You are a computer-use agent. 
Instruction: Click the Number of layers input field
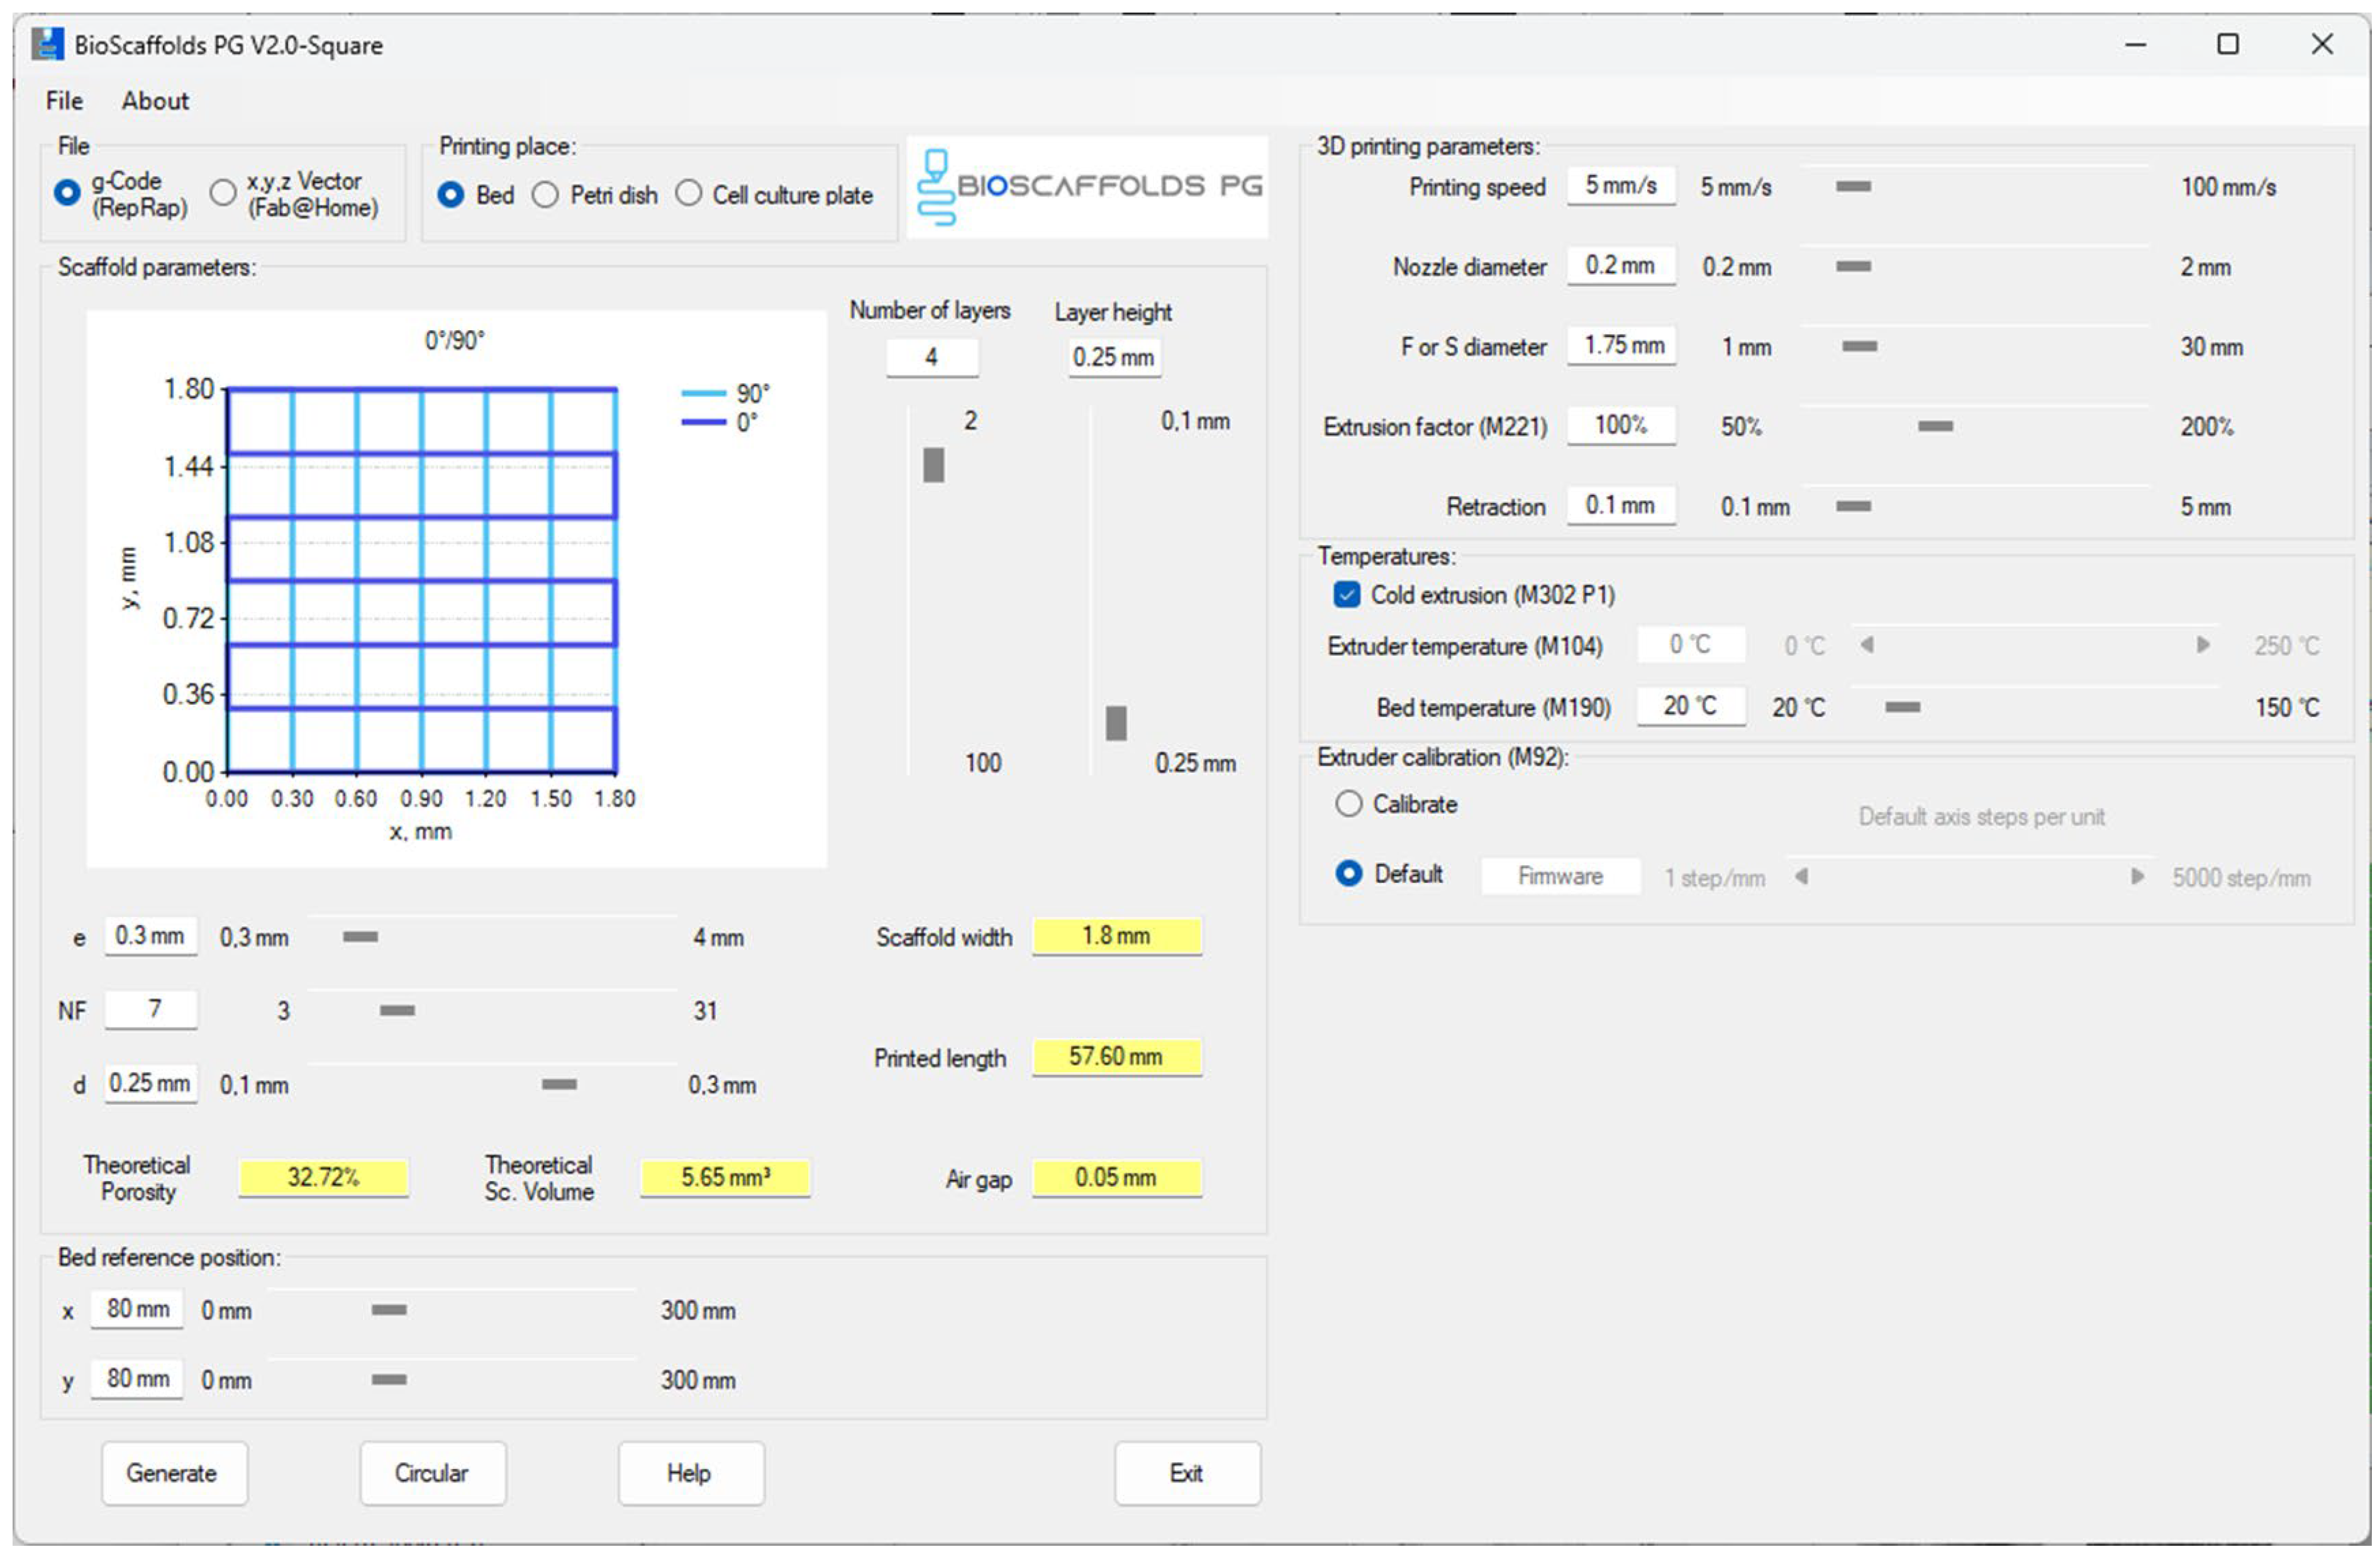(931, 357)
